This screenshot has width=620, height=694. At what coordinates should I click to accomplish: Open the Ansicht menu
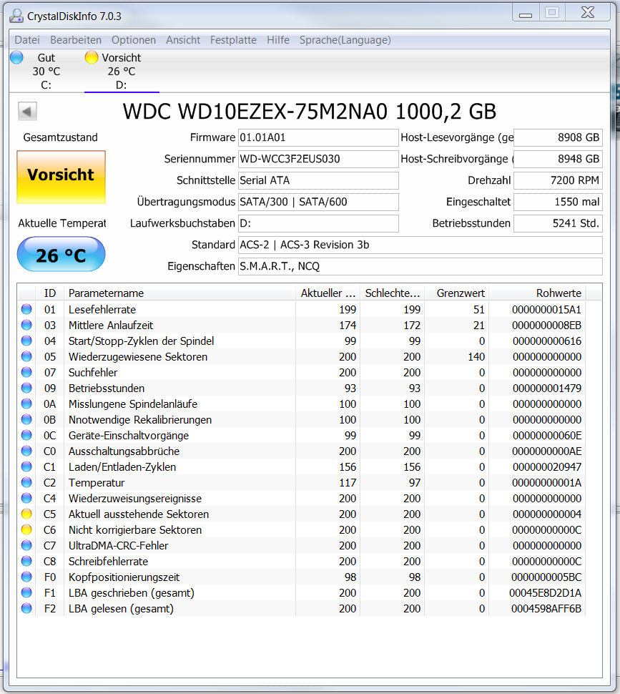tap(183, 40)
